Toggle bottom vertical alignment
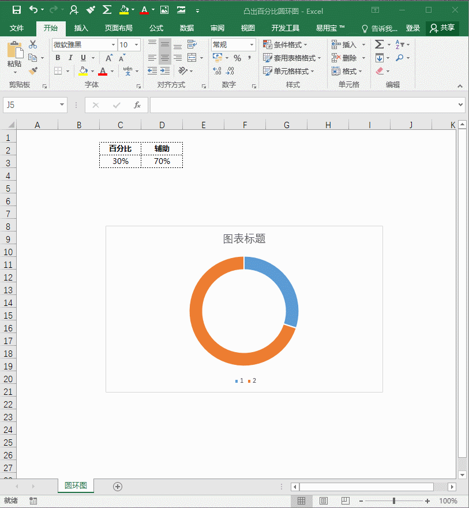469x508 pixels. (x=177, y=46)
